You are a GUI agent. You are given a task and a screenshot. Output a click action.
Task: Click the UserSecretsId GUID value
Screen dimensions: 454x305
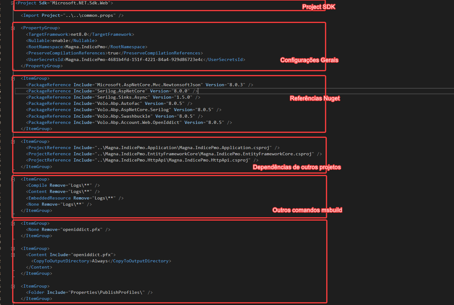(134, 60)
